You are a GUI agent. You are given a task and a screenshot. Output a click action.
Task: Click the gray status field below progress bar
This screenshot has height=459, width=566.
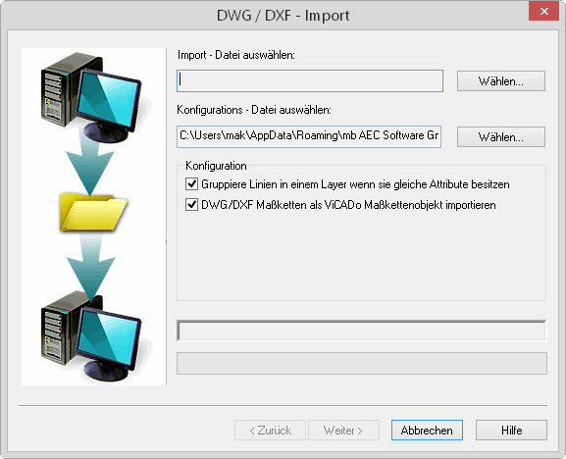point(362,363)
